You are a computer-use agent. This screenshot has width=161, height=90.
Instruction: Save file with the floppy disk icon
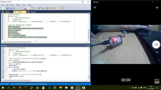[11, 8]
